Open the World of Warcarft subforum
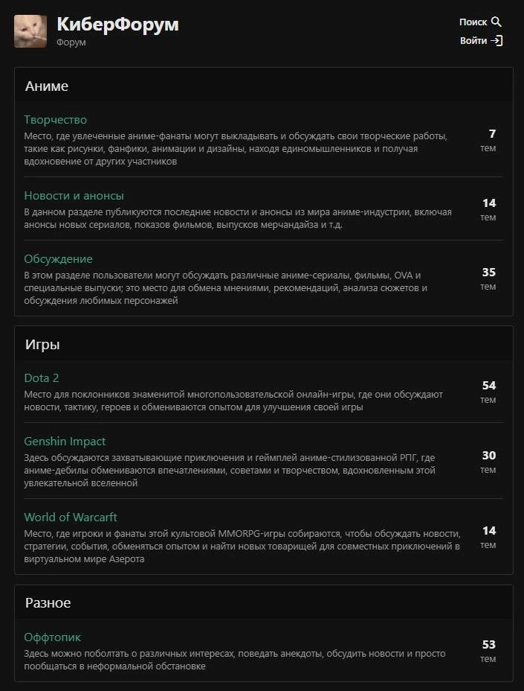The width and height of the screenshot is (524, 691). pyautogui.click(x=71, y=517)
